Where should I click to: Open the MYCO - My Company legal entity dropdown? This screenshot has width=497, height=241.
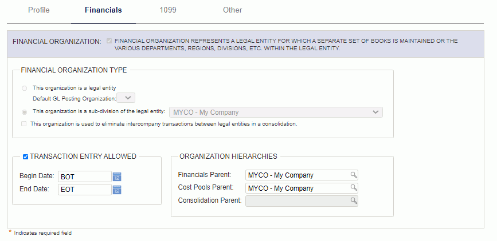[276, 112]
